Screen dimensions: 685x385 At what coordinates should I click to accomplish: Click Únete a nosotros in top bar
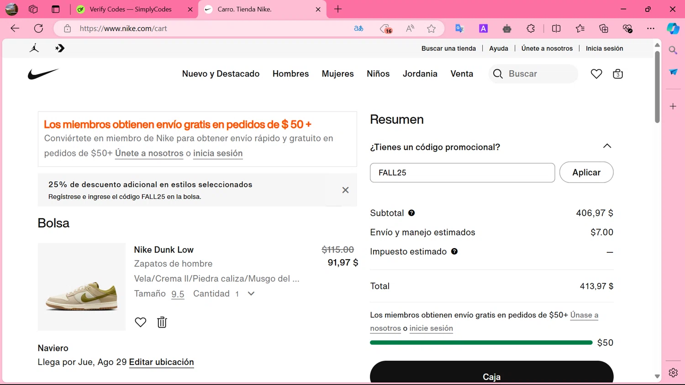click(x=547, y=48)
